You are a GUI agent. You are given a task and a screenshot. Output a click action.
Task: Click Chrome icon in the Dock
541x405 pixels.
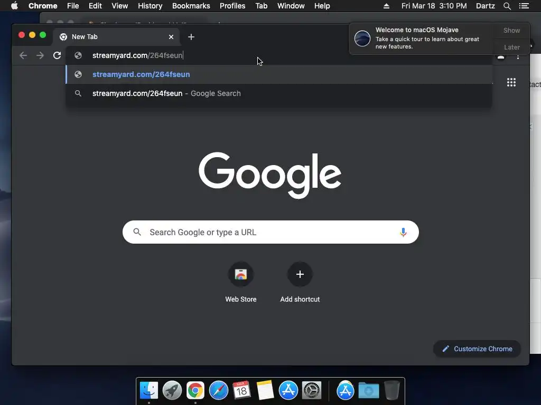195,391
